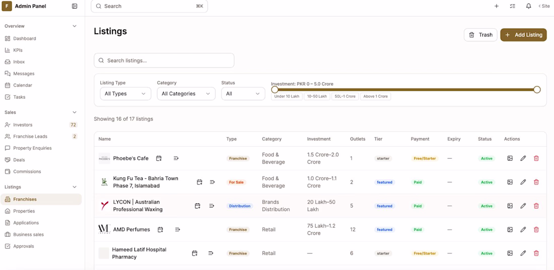
Task: Open Commissions page
Action: (41, 171)
